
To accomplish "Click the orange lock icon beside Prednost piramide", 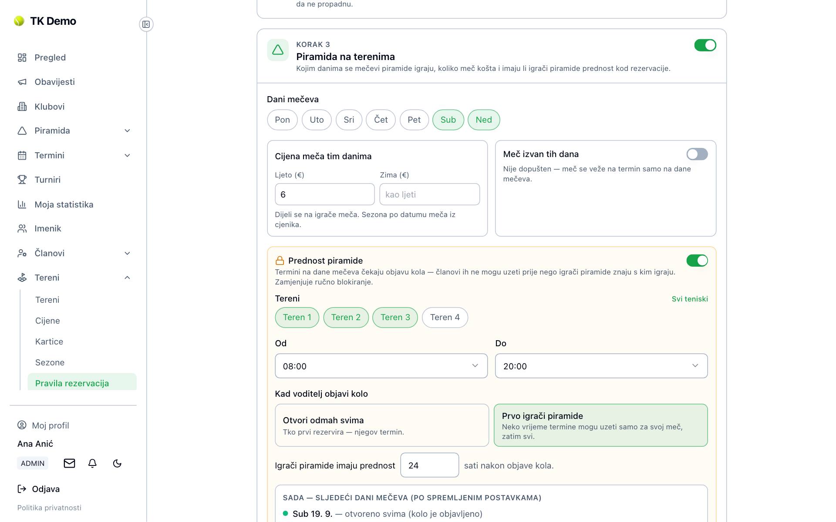I will click(x=280, y=261).
